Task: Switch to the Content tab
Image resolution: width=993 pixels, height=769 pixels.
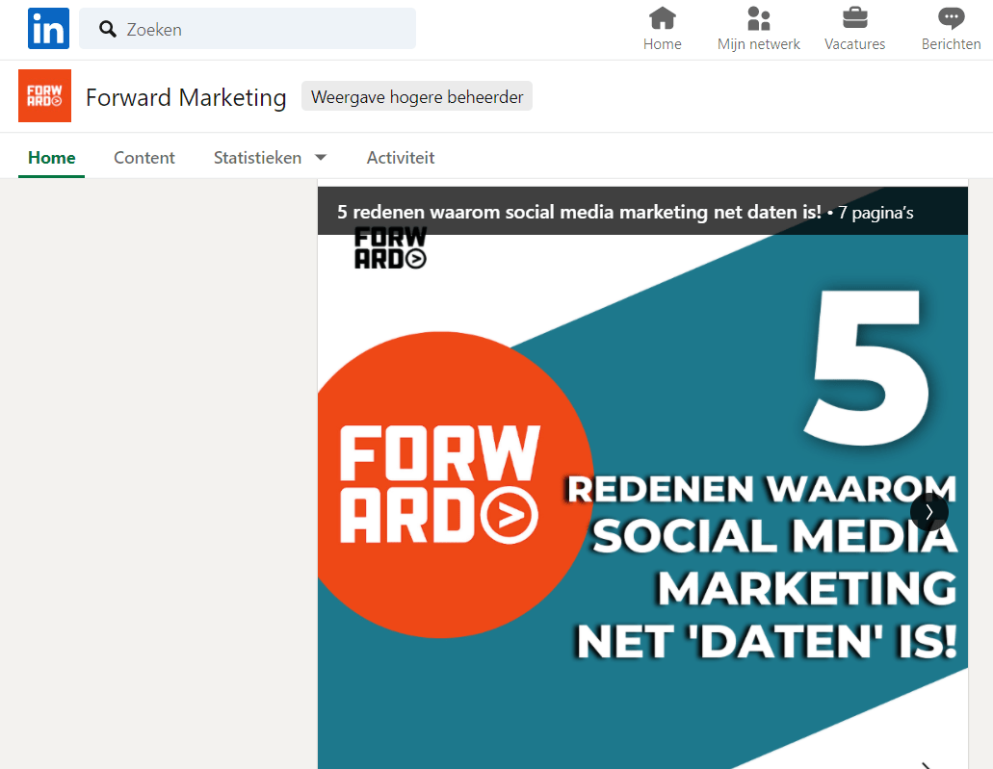Action: click(144, 158)
